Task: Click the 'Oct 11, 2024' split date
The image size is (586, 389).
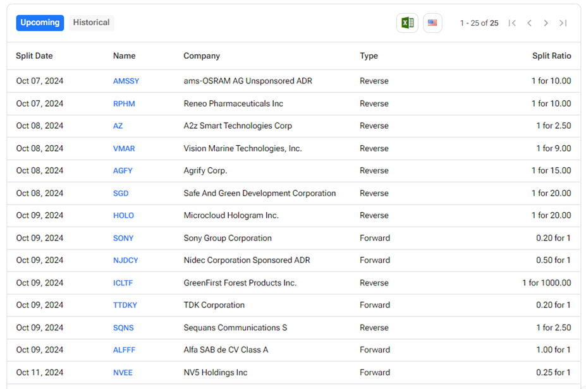Action: point(40,372)
